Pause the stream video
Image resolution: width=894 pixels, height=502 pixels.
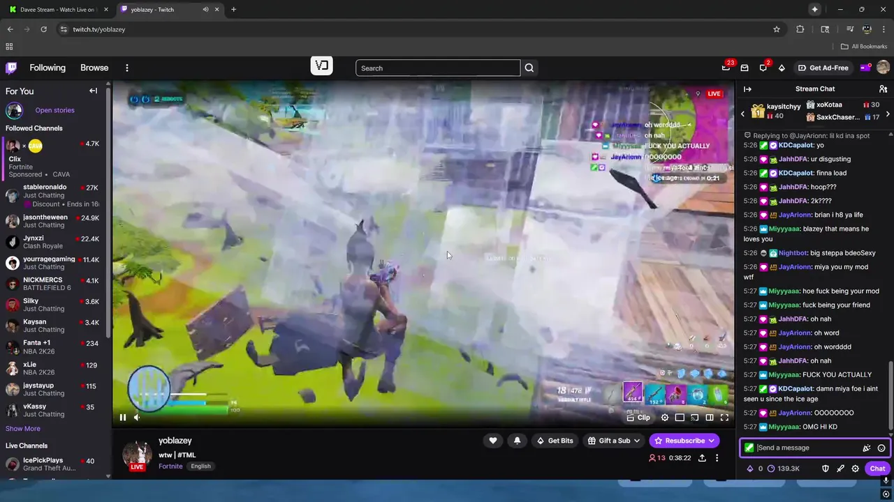coord(122,418)
